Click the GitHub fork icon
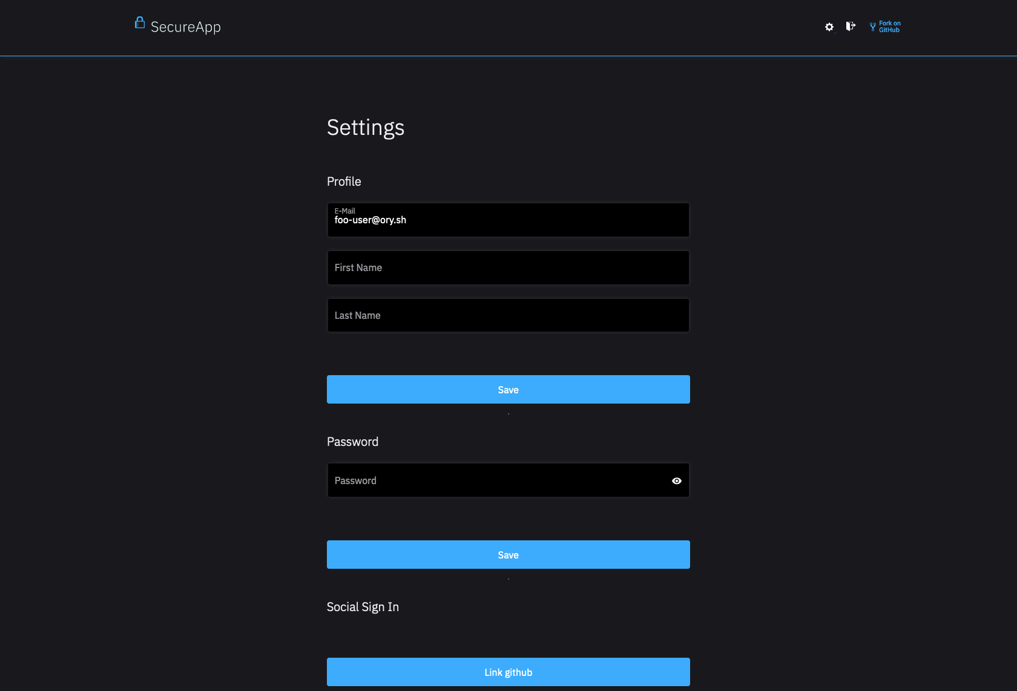 coord(871,27)
